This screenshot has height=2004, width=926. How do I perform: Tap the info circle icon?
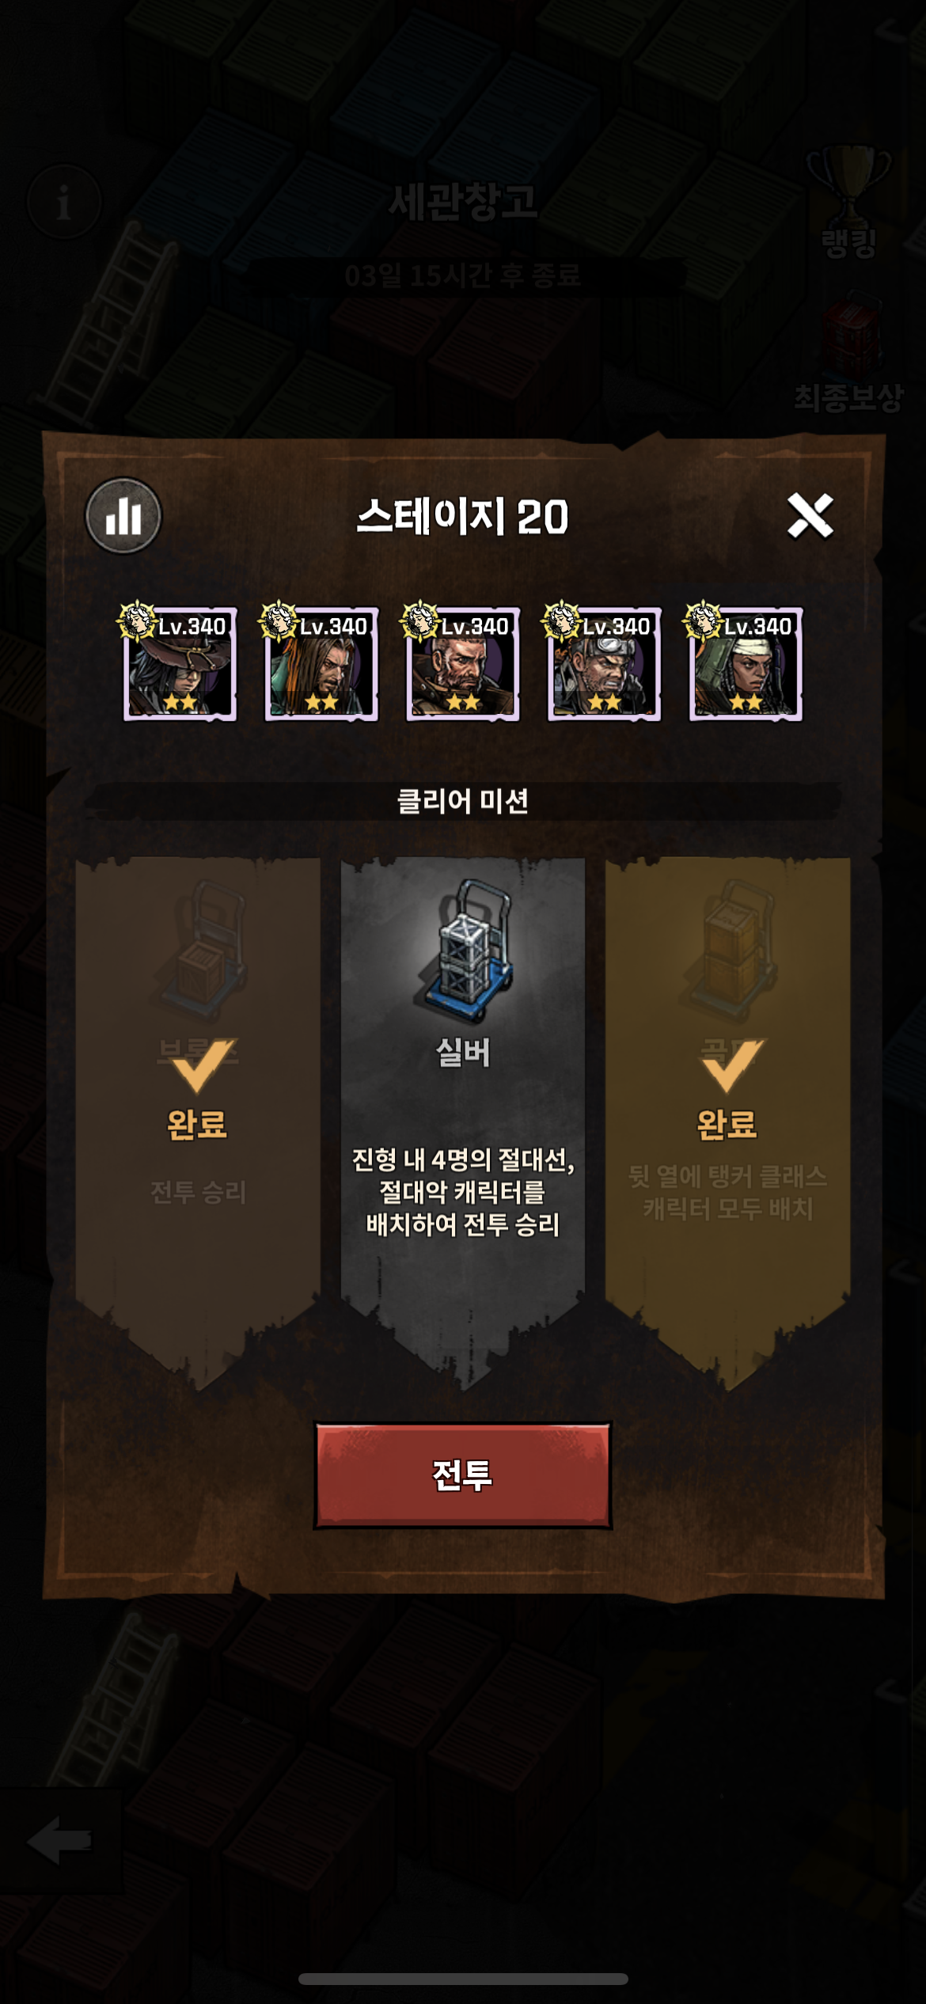click(64, 202)
